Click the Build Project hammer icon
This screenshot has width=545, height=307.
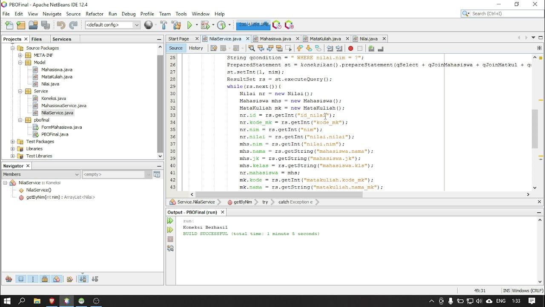pyautogui.click(x=163, y=25)
